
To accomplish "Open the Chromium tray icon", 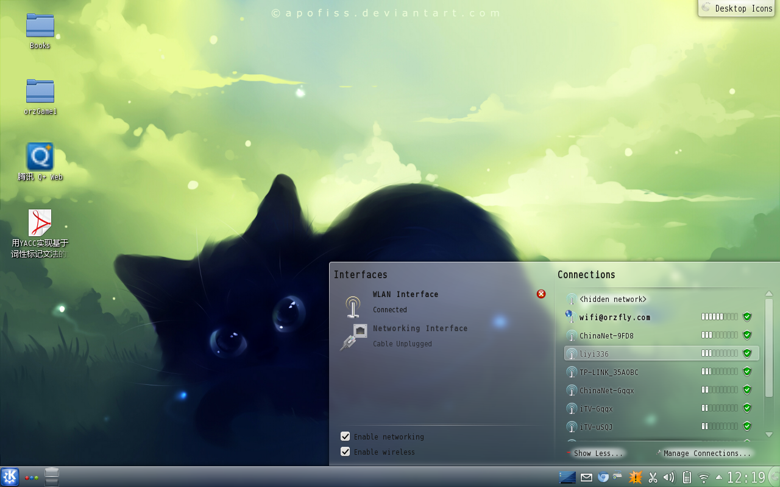I will pos(603,477).
